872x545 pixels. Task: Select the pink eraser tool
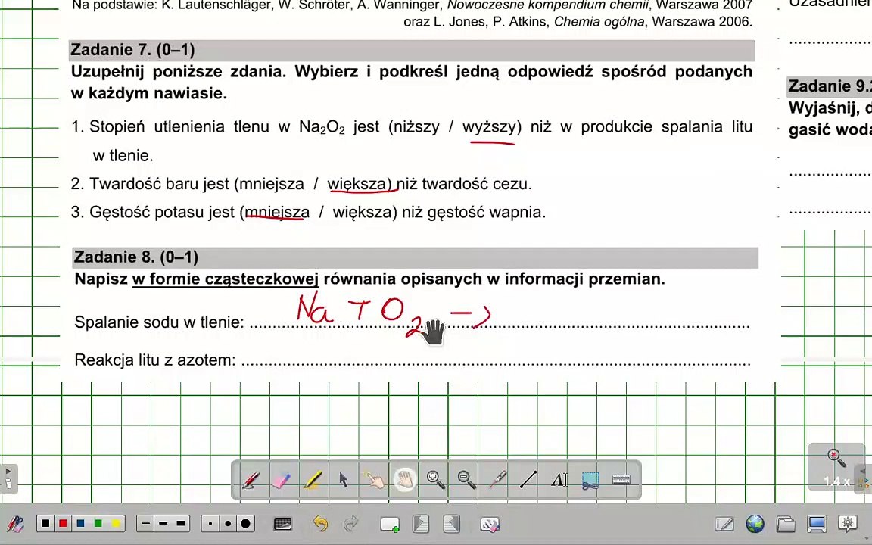pyautogui.click(x=282, y=479)
